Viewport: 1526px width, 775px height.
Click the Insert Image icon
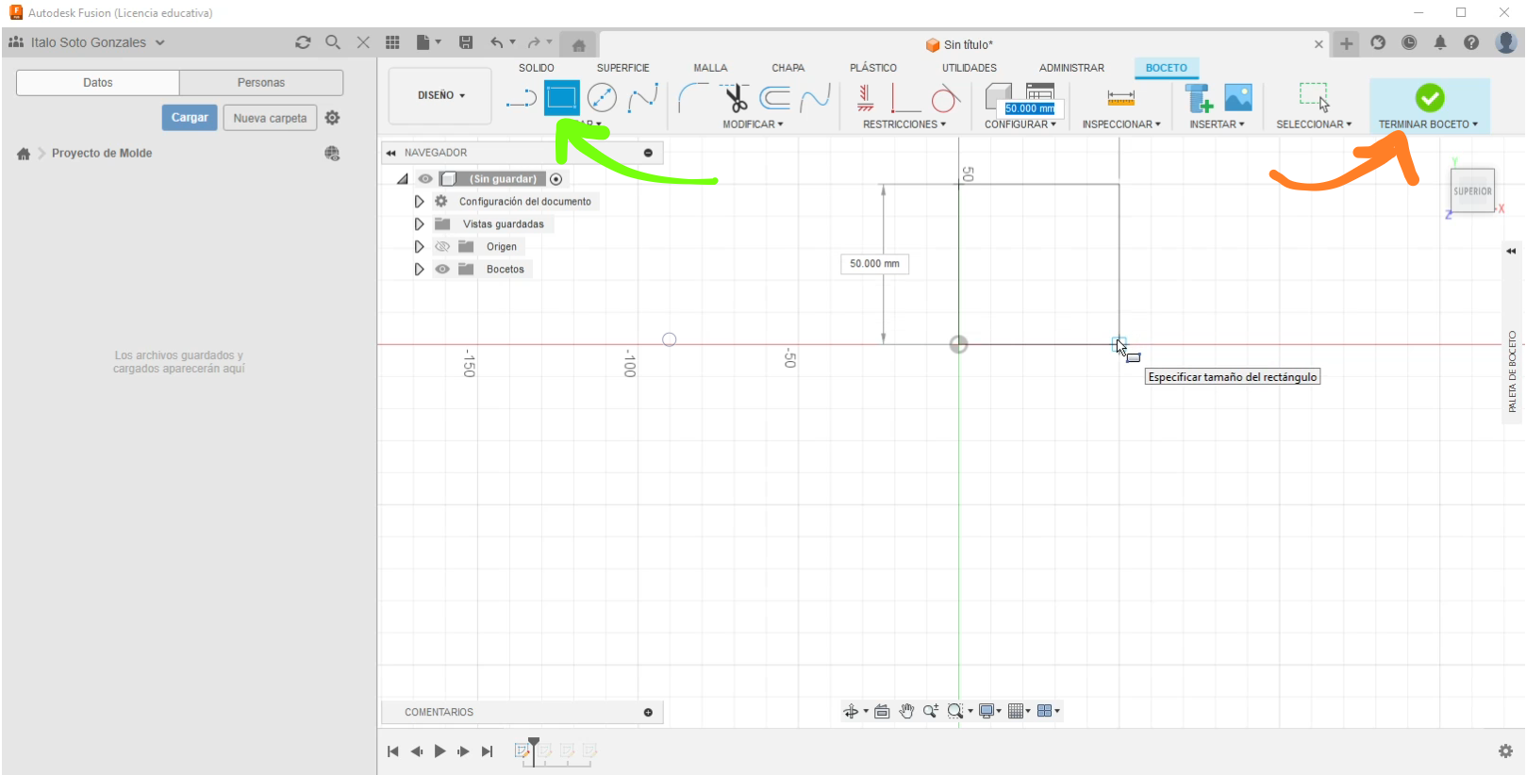tap(1238, 97)
